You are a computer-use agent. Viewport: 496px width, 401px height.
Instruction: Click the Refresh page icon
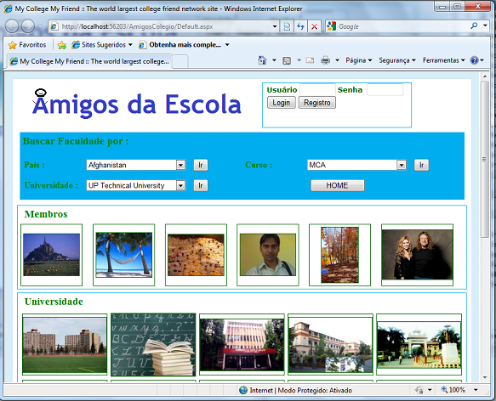coord(300,26)
